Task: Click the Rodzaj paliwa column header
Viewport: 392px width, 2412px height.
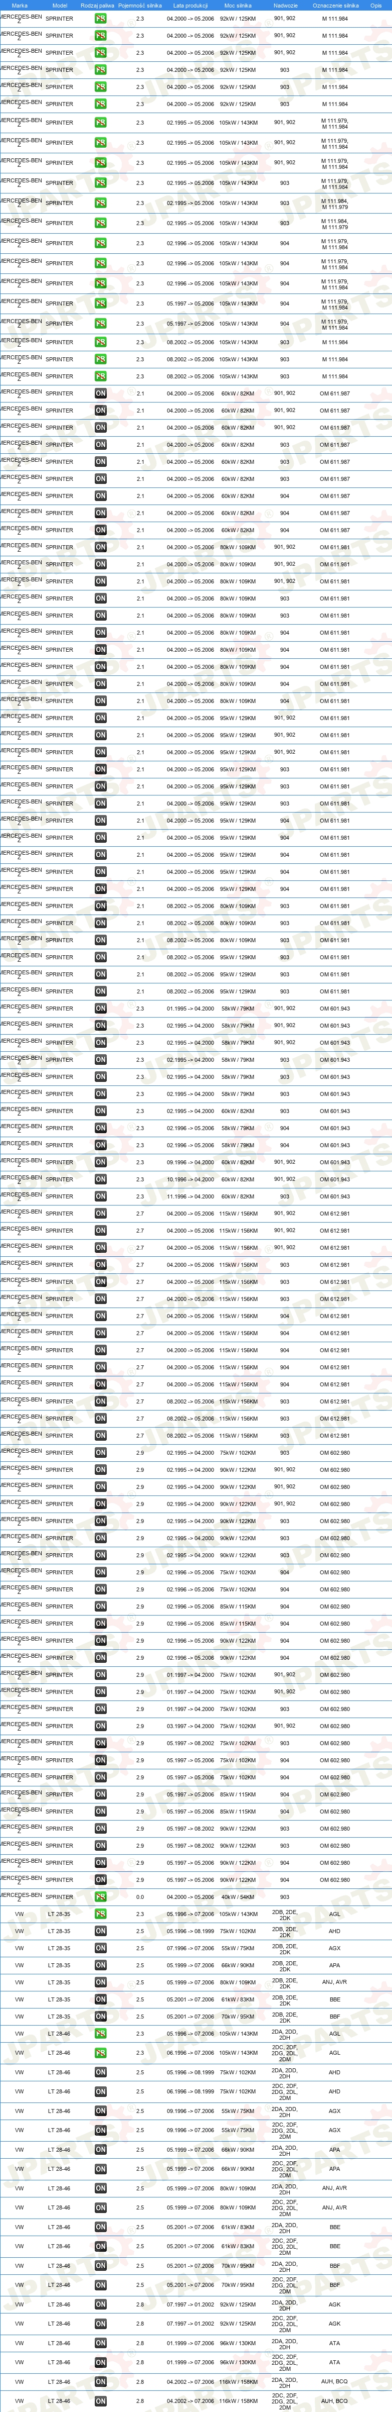Action: tap(97, 5)
